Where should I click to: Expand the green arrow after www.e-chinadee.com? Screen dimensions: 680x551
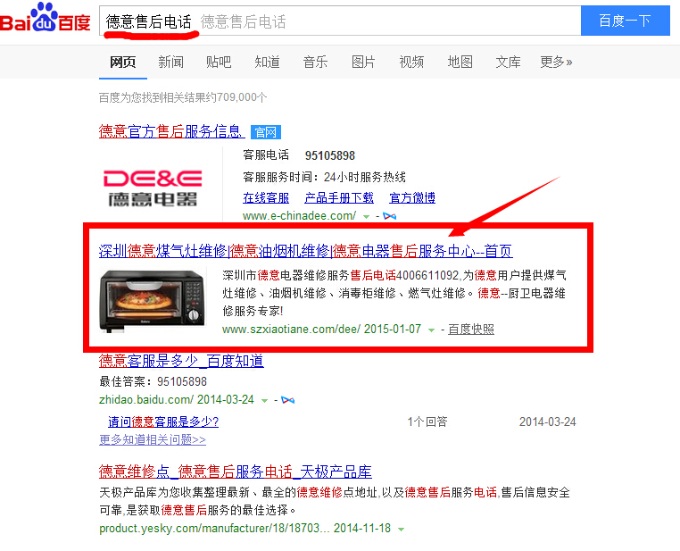[x=366, y=216]
